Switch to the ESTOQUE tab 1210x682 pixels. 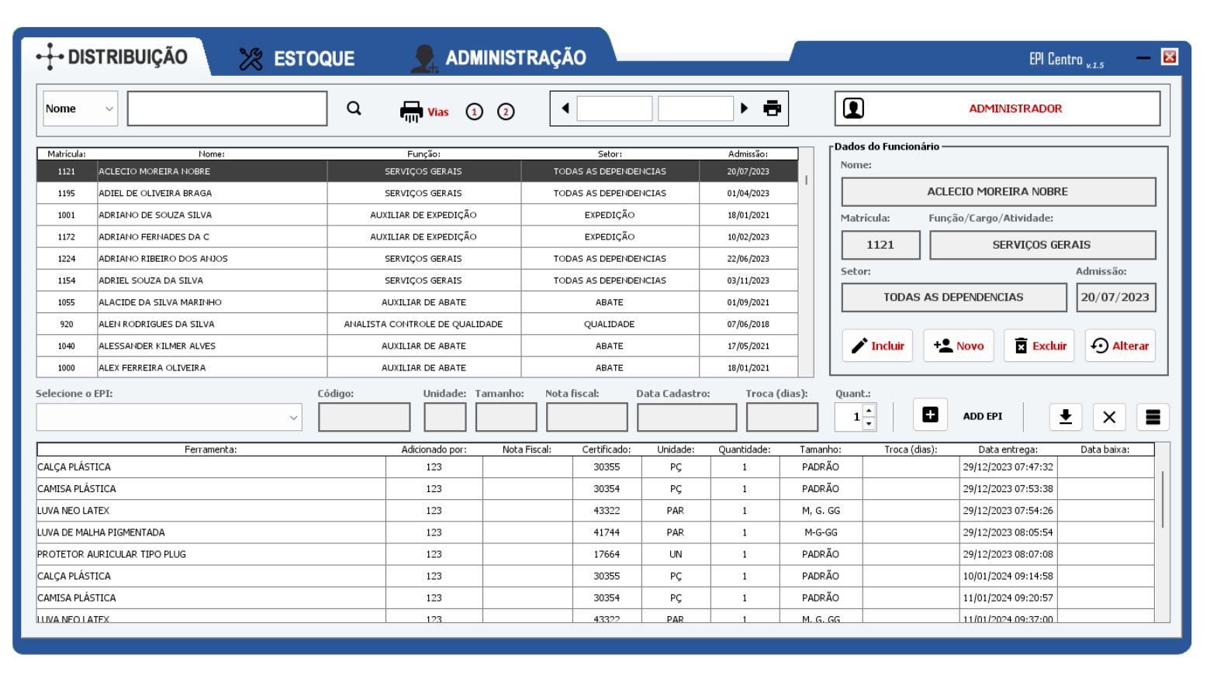[x=297, y=59]
